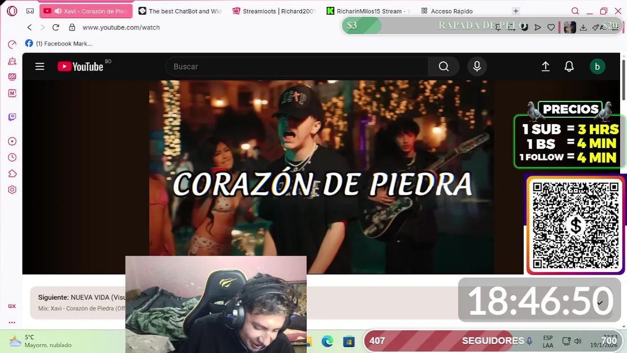Open History clock in sidebar
The width and height of the screenshot is (627, 353).
(12, 157)
